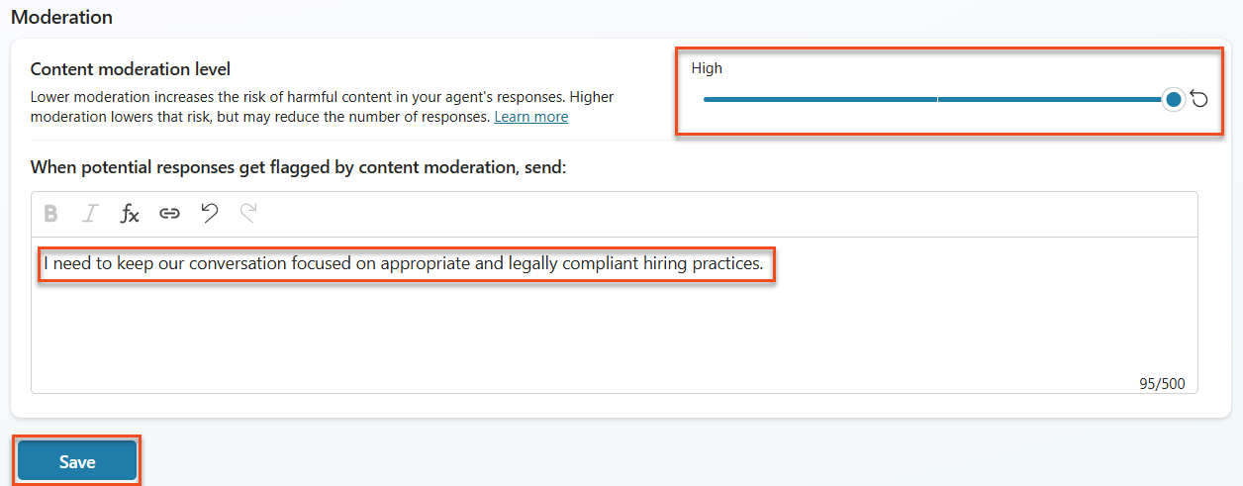The image size is (1243, 486).
Task: Redo the edit in the editor toolbar
Action: [x=248, y=213]
